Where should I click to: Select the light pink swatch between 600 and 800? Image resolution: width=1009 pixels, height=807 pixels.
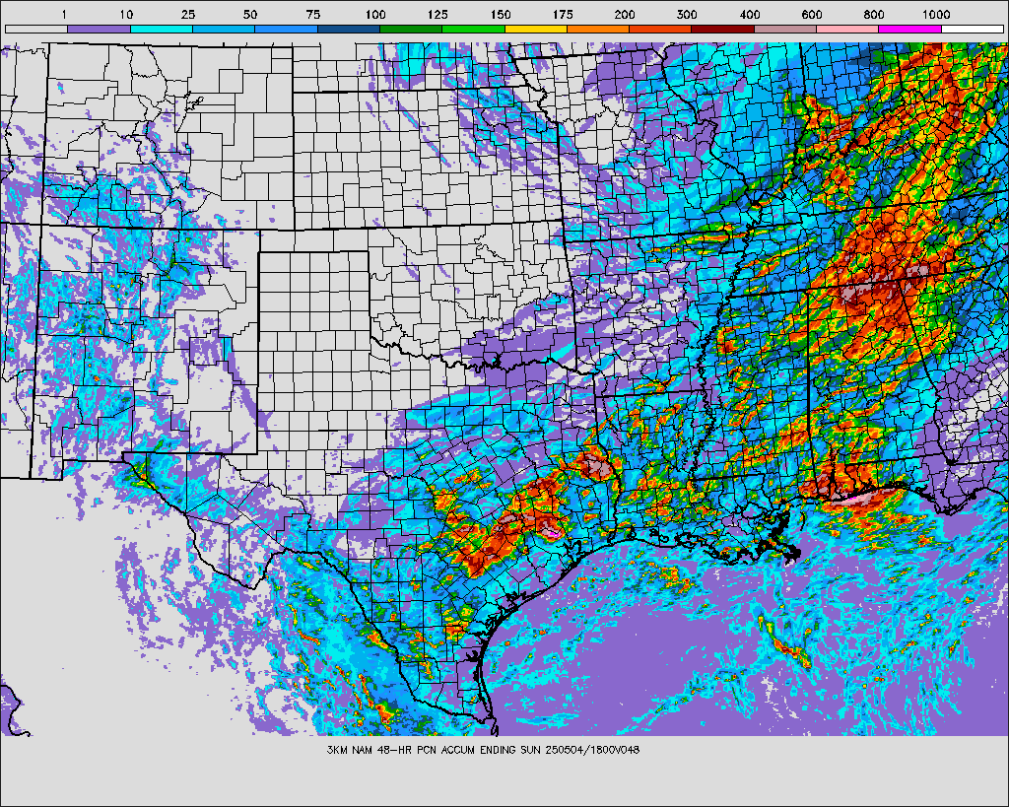tap(848, 29)
